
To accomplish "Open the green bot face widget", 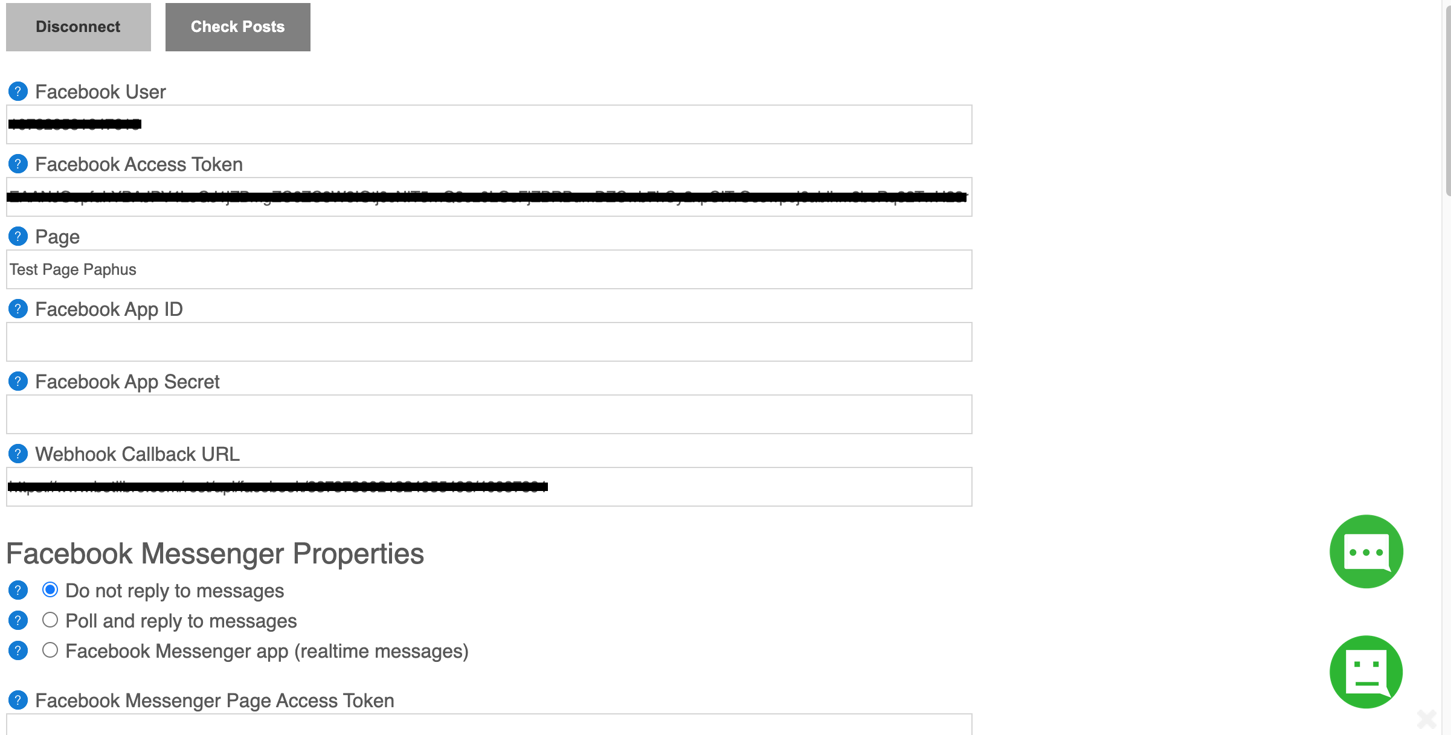I will pyautogui.click(x=1366, y=672).
